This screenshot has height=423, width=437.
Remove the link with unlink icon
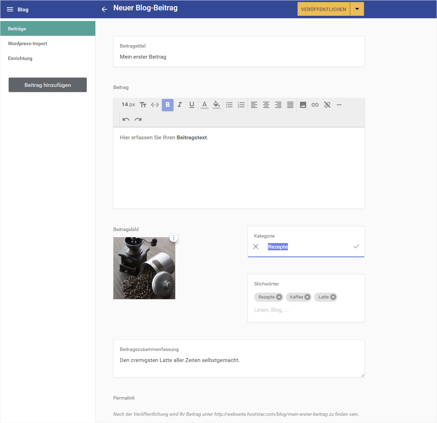pyautogui.click(x=327, y=105)
